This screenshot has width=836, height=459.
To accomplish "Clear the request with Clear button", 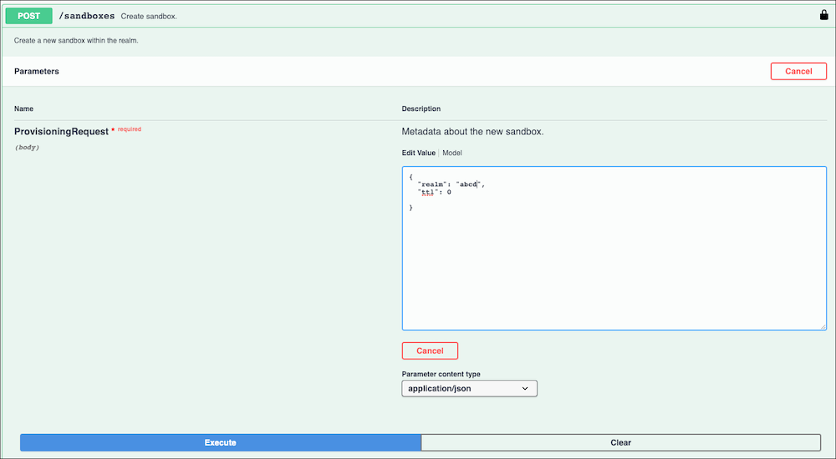I will point(620,442).
